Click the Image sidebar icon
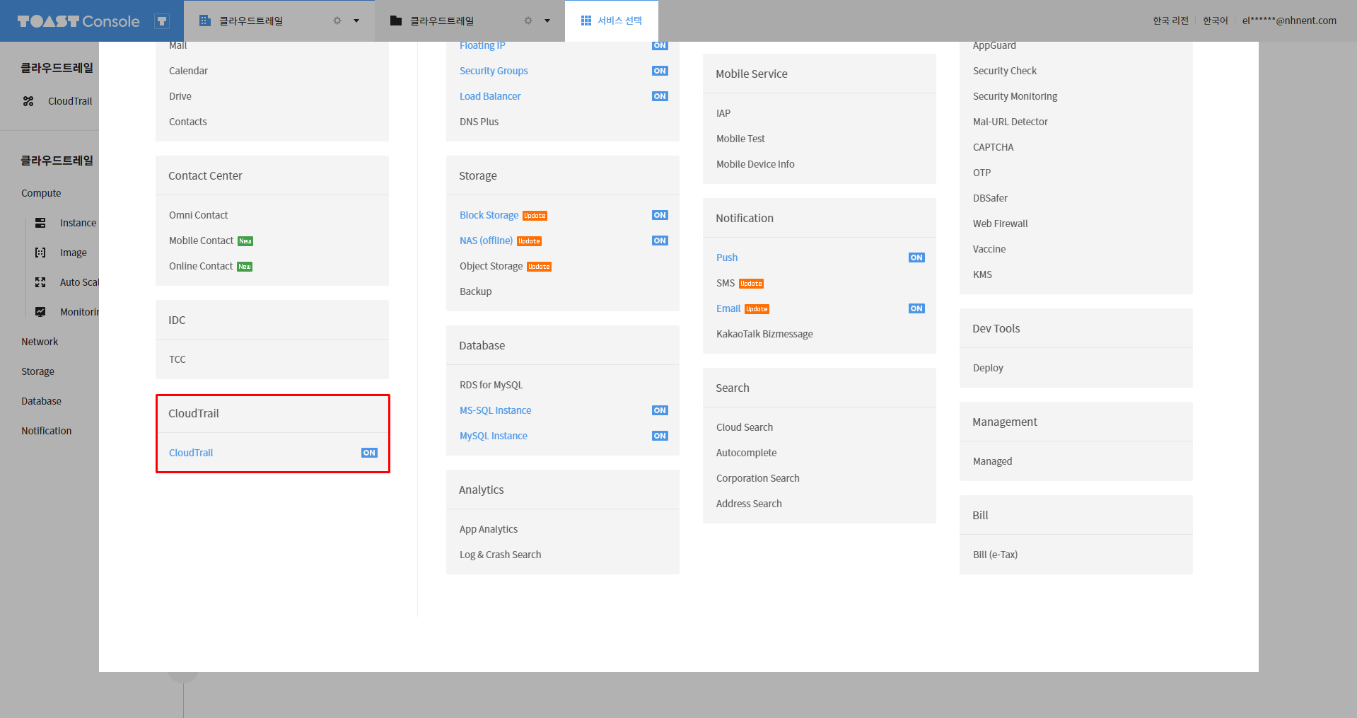This screenshot has width=1357, height=718. click(40, 253)
